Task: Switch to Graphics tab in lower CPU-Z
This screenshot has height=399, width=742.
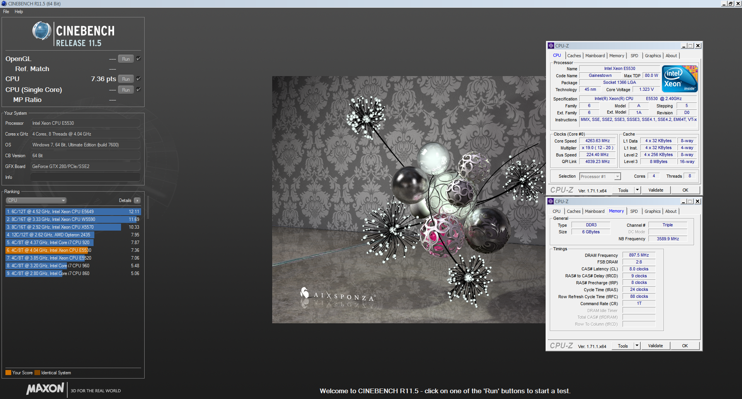Action: tap(652, 211)
